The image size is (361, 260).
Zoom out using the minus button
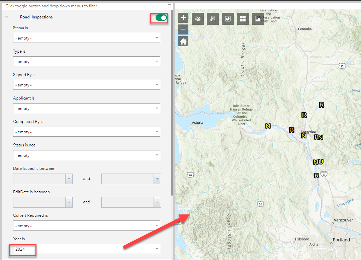(x=183, y=29)
